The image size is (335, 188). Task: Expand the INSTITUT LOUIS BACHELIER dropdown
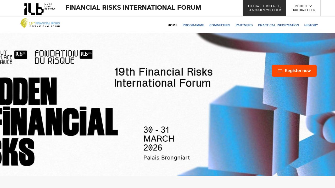tap(303, 8)
